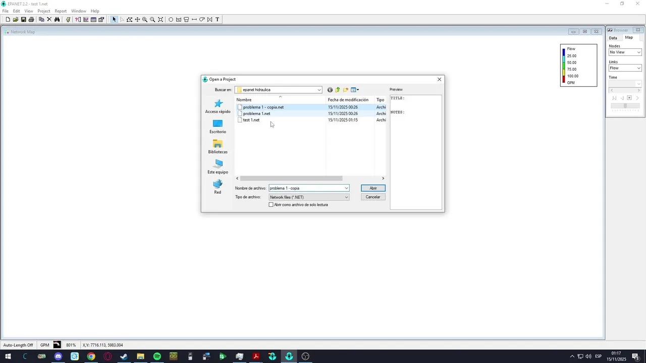
Task: Open the Report menu
Action: point(61,11)
